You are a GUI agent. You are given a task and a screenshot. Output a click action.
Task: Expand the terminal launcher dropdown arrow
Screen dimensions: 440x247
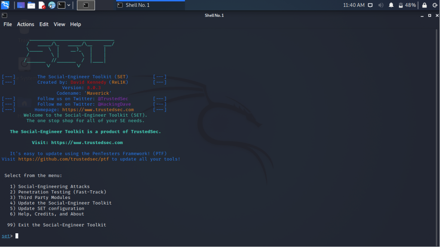tap(68, 5)
